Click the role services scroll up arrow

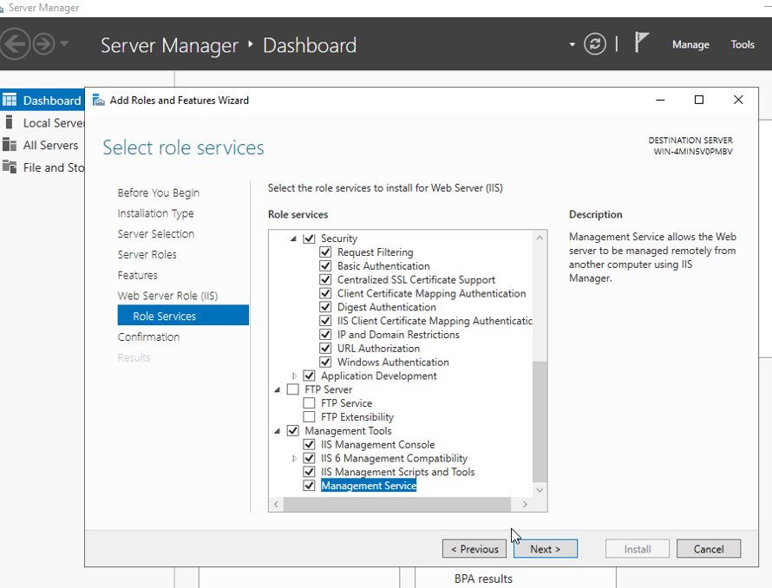(x=540, y=238)
